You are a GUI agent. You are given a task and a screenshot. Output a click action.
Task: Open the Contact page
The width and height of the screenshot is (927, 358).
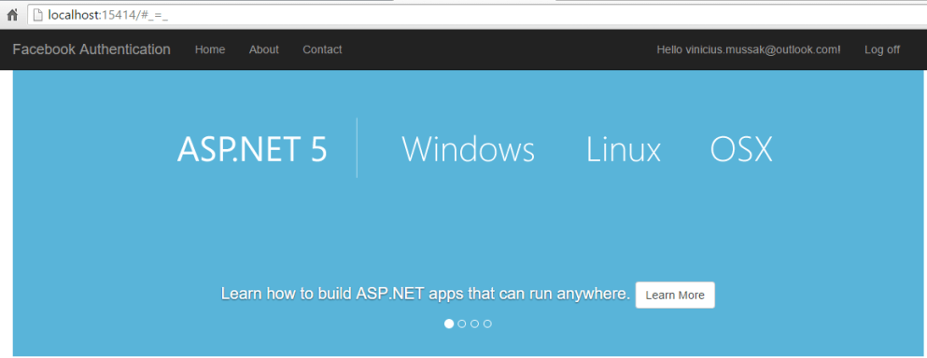322,49
